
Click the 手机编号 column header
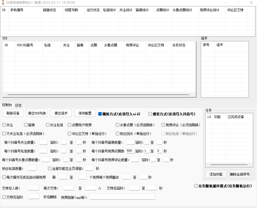click(25, 10)
